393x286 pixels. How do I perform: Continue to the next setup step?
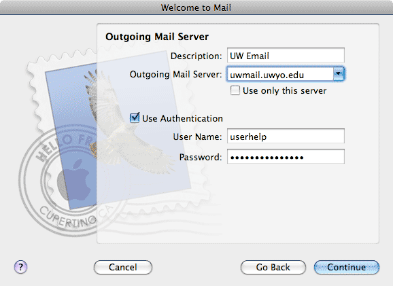(x=346, y=267)
